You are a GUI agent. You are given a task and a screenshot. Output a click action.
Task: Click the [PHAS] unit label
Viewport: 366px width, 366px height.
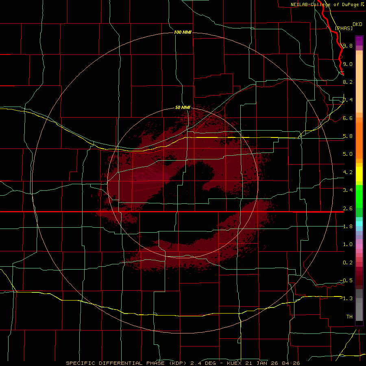coord(344,28)
